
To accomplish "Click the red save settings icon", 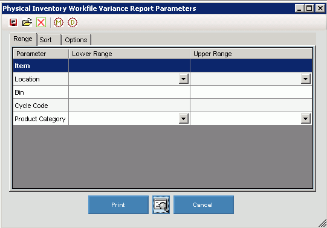I will click(13, 22).
